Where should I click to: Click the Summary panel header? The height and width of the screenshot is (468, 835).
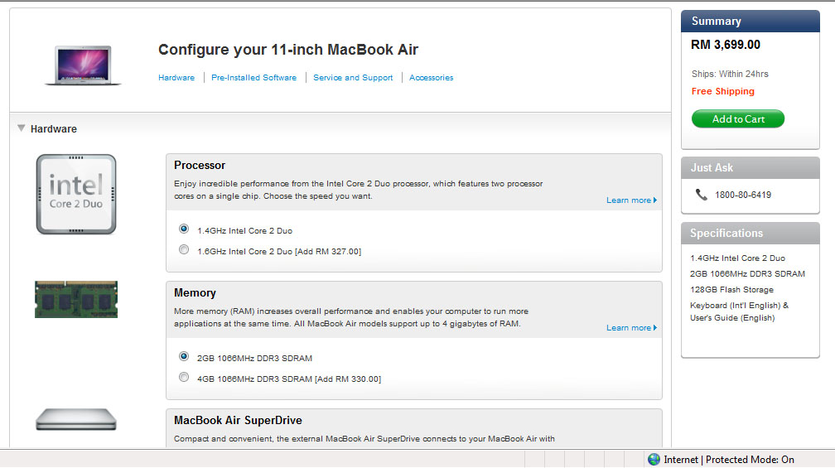(x=750, y=22)
